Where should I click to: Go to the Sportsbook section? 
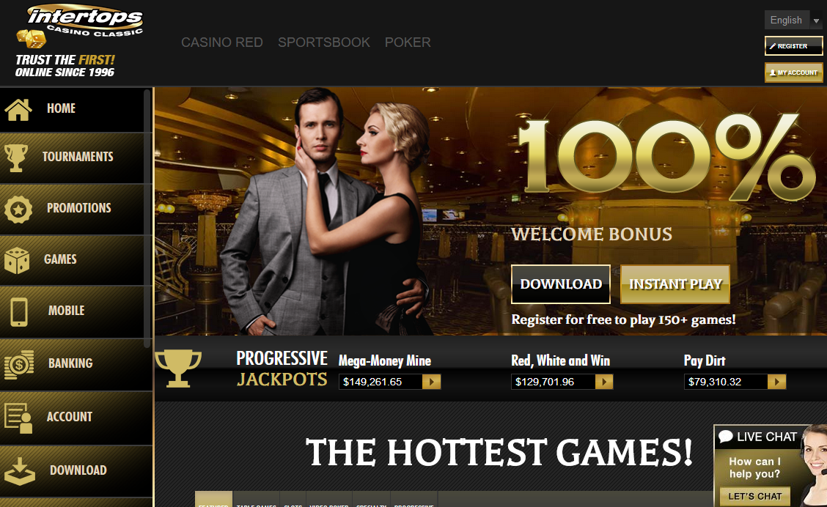(324, 42)
